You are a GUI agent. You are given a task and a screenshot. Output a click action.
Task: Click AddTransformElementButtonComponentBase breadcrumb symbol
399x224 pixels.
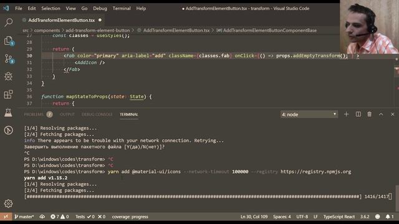(x=270, y=30)
